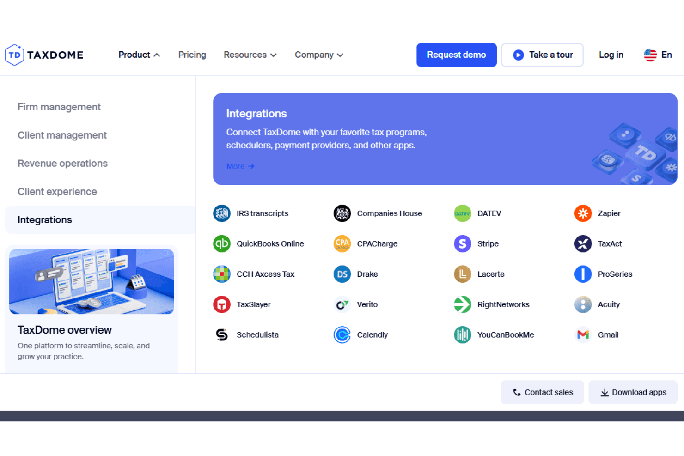Click the IRS transcripts icon
684x456 pixels.
(222, 213)
